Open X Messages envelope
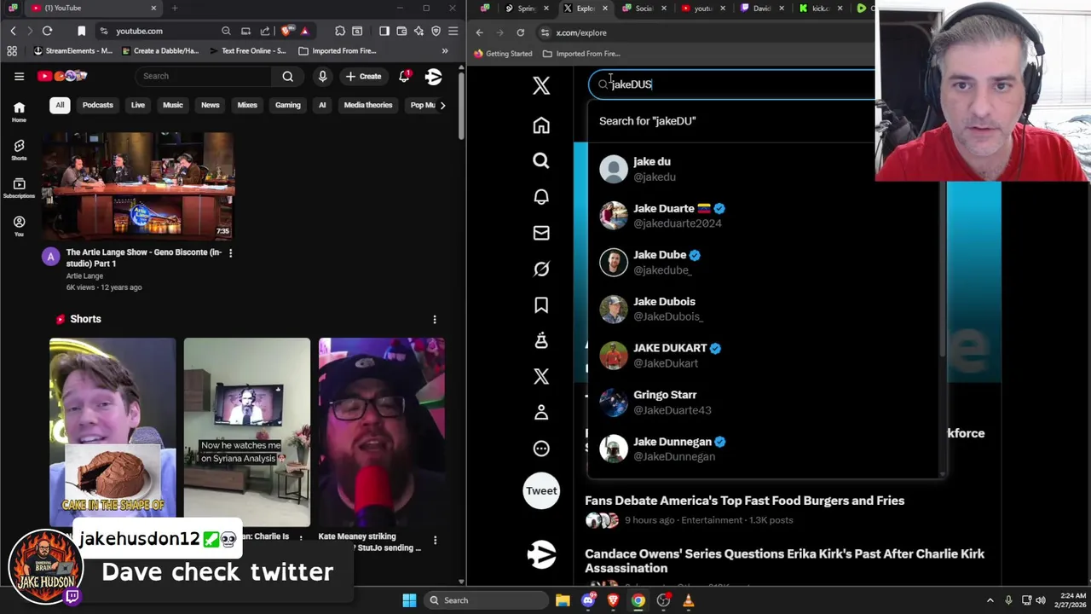 click(541, 233)
